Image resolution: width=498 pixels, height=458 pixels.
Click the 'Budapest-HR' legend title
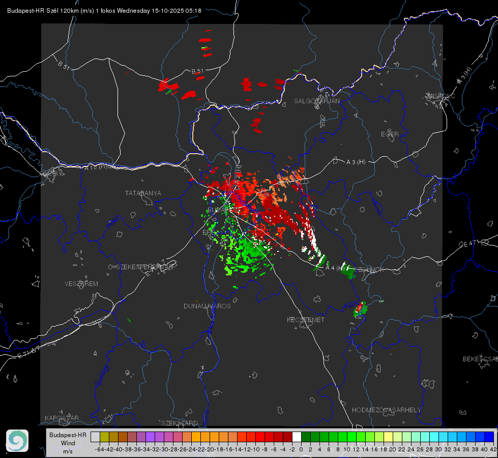coord(68,435)
